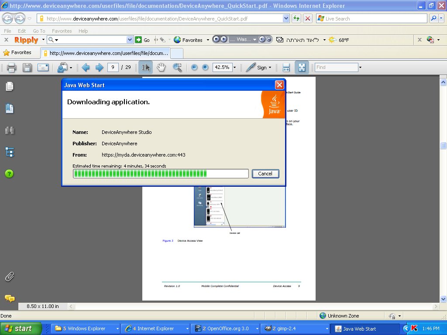Select the deviceanywhere.com browser tab

[106, 53]
